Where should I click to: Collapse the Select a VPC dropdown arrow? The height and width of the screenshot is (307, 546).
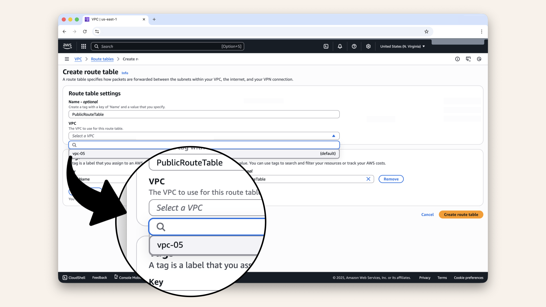click(334, 136)
